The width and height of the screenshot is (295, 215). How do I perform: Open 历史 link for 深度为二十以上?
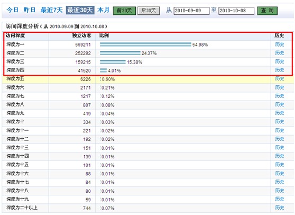coord(279,208)
